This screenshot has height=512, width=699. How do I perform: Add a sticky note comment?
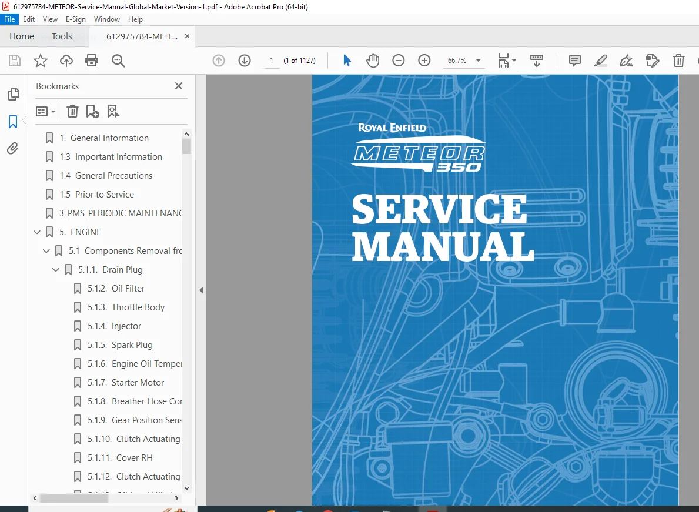coord(574,61)
